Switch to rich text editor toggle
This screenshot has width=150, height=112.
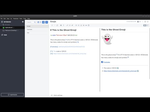click(148, 25)
